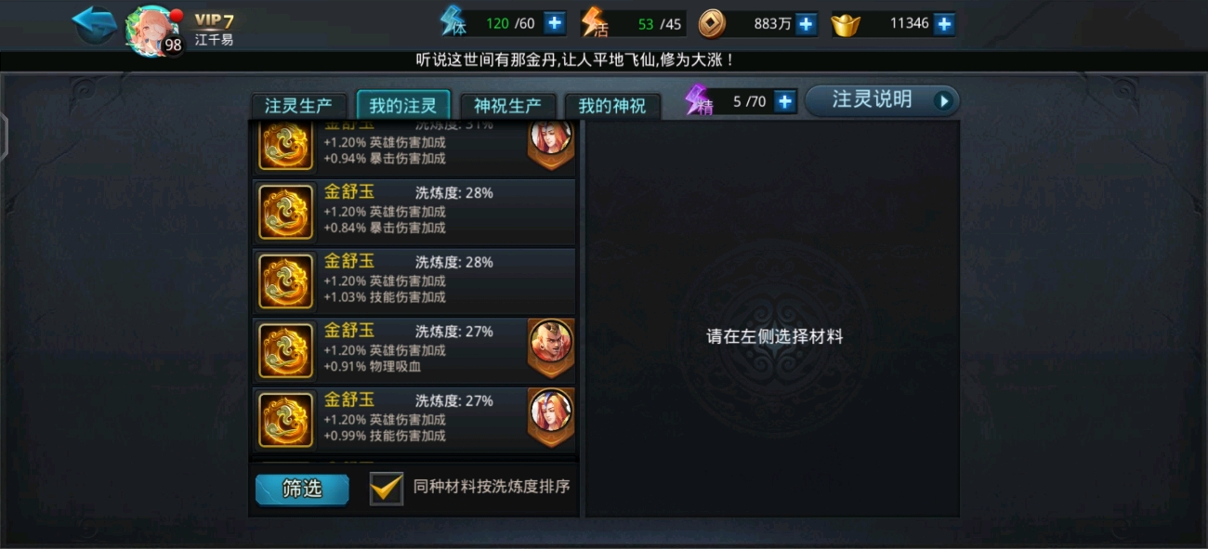
Task: Buy coins with the plus beside 883万
Action: coord(806,23)
